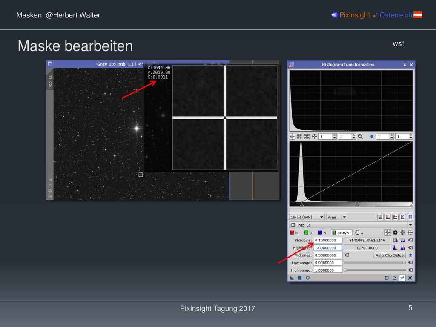Click the zoom-in arrows icon in histogram toolbar
This screenshot has width=436, height=327.
pos(299,136)
